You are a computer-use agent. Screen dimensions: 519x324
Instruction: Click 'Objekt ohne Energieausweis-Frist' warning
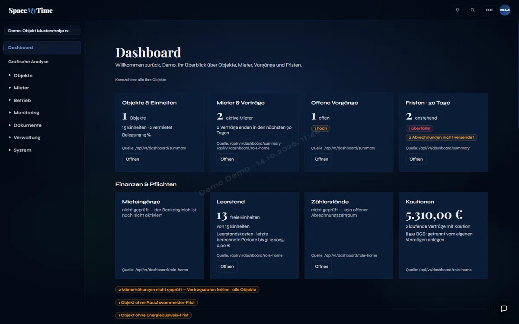(x=154, y=315)
